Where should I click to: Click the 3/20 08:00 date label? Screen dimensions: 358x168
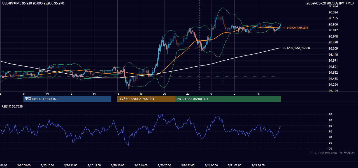point(24,165)
